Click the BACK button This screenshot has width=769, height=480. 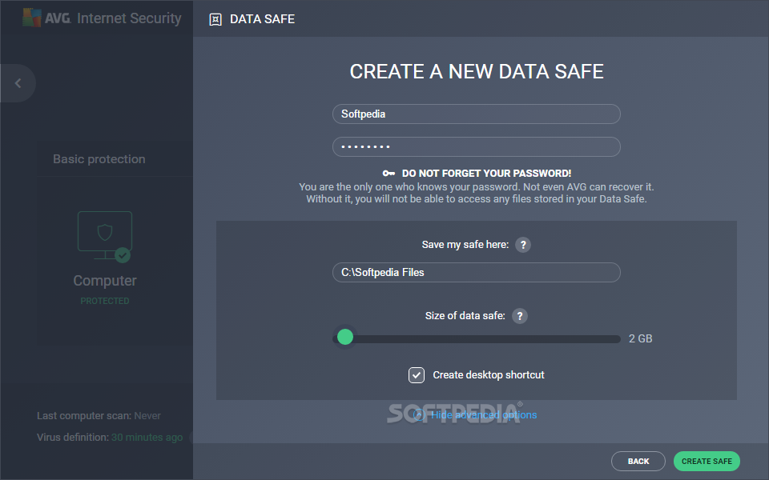click(638, 462)
